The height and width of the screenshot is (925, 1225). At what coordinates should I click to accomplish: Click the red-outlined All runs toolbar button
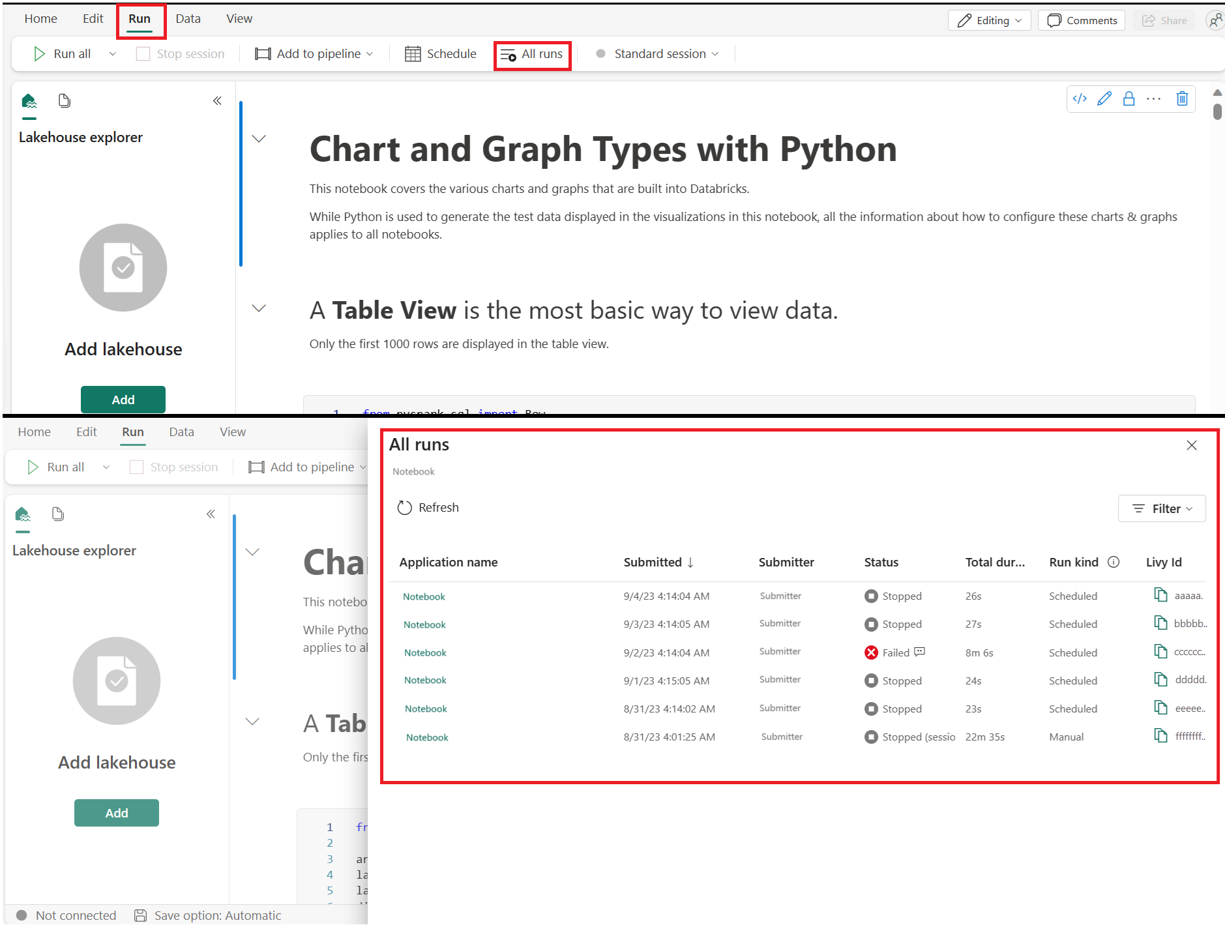pos(532,55)
